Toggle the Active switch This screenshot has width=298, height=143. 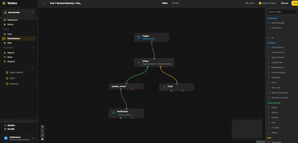[x=247, y=3]
